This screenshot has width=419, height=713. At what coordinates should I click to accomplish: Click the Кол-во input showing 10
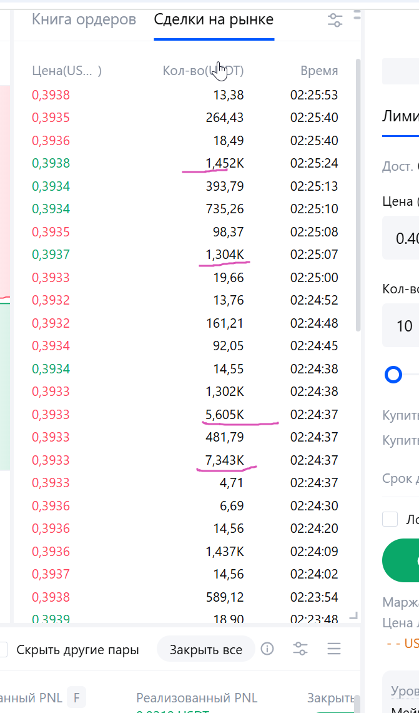(400, 326)
